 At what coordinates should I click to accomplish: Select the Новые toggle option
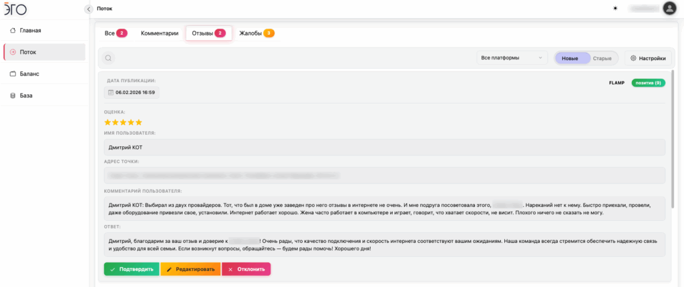pos(570,58)
